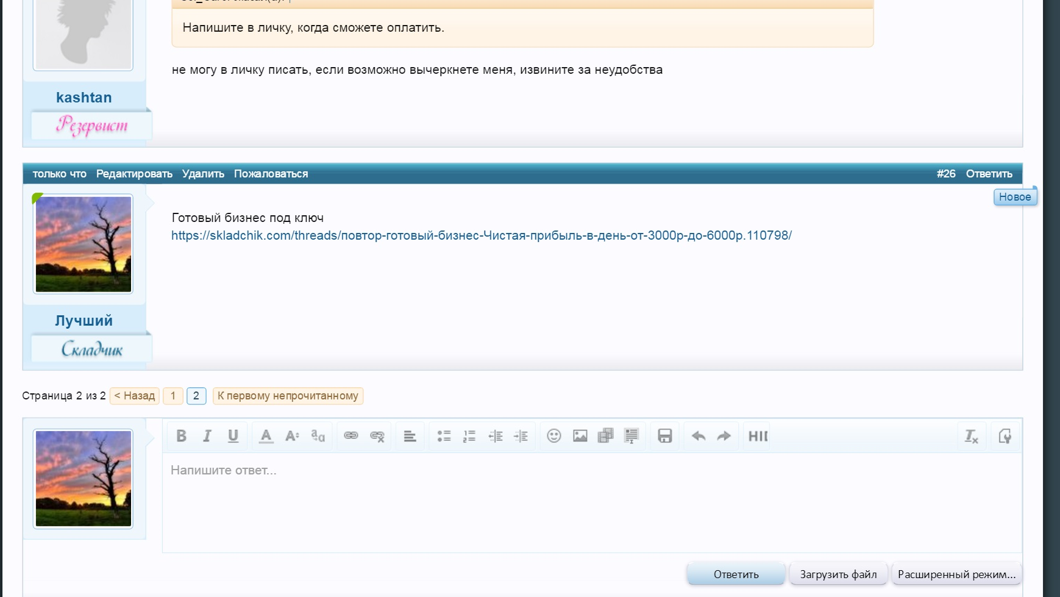Open the text color picker

(x=266, y=436)
